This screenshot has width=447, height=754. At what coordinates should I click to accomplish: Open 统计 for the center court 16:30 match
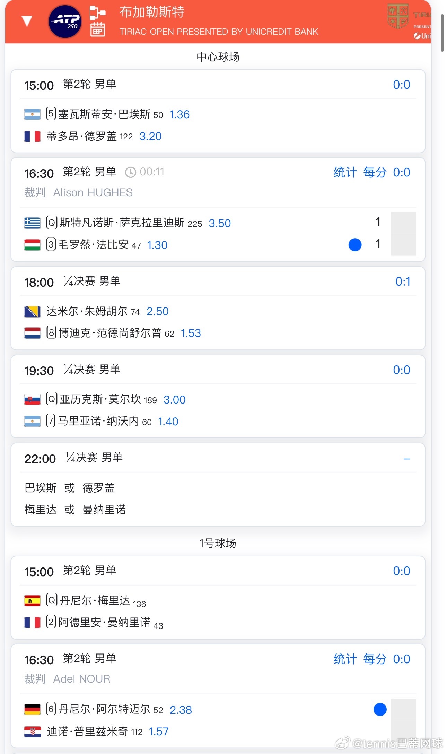(345, 172)
